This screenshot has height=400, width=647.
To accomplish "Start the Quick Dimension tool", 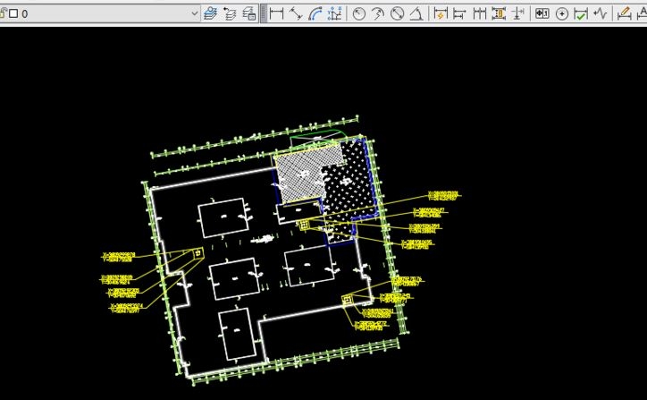I will coord(440,13).
